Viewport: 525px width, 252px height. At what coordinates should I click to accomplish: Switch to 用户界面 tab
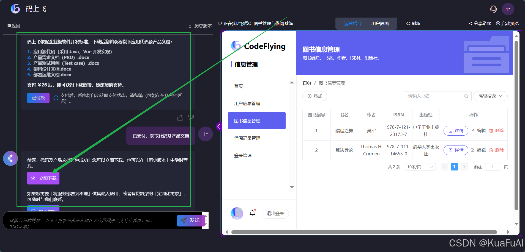[x=380, y=24]
